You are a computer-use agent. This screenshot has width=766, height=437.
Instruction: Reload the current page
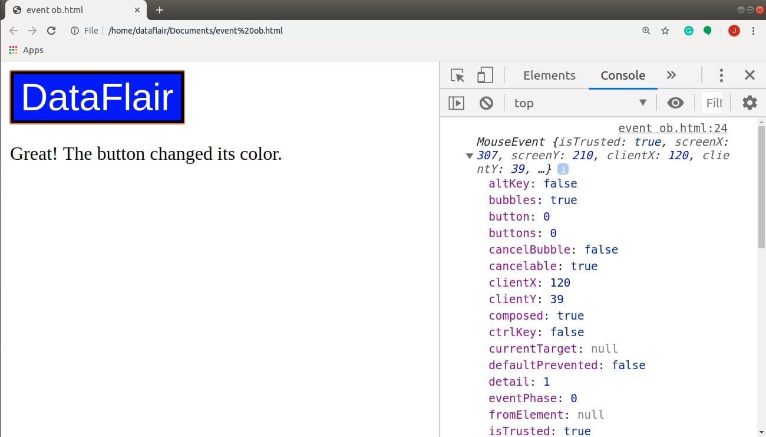[x=51, y=30]
